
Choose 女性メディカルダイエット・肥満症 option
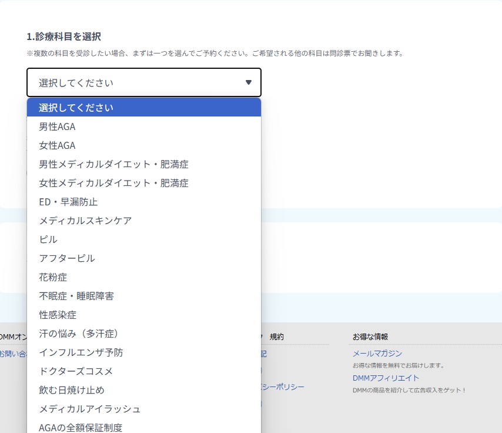(x=144, y=183)
